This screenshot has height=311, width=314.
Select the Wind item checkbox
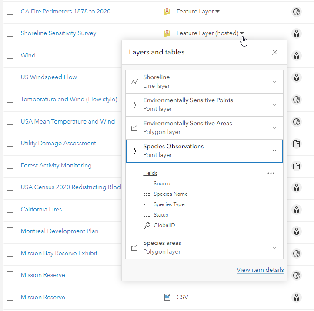pos(10,55)
